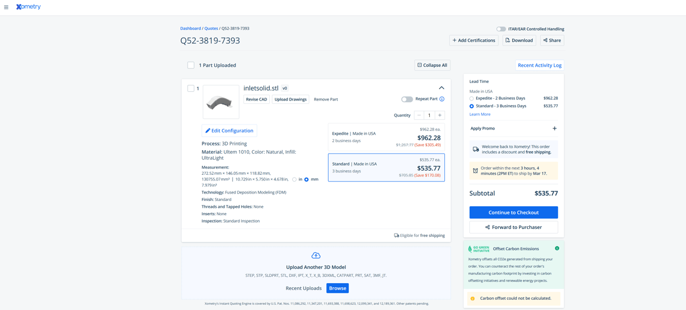Image resolution: width=686 pixels, height=310 pixels.
Task: Check the inletsolid.stl part checkbox
Action: (x=191, y=88)
